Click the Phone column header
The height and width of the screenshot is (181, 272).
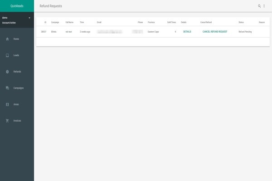tap(140, 22)
